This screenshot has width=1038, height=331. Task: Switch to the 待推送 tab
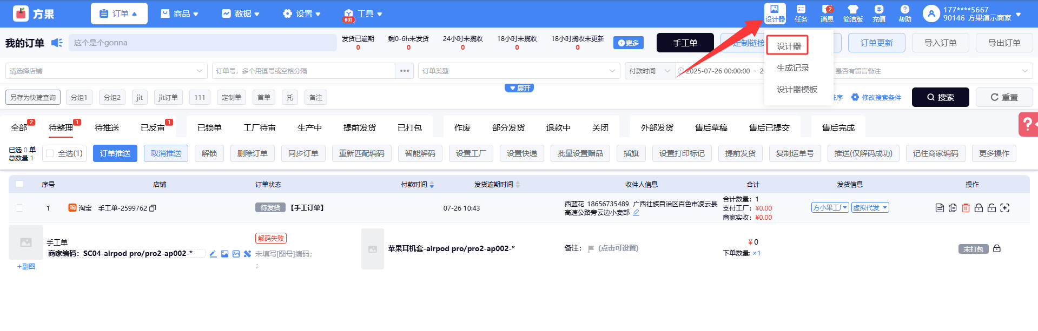coord(107,128)
